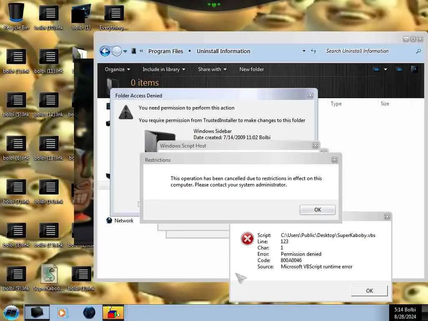
Task: Click OK in the VBScript error dialog
Action: tap(369, 291)
